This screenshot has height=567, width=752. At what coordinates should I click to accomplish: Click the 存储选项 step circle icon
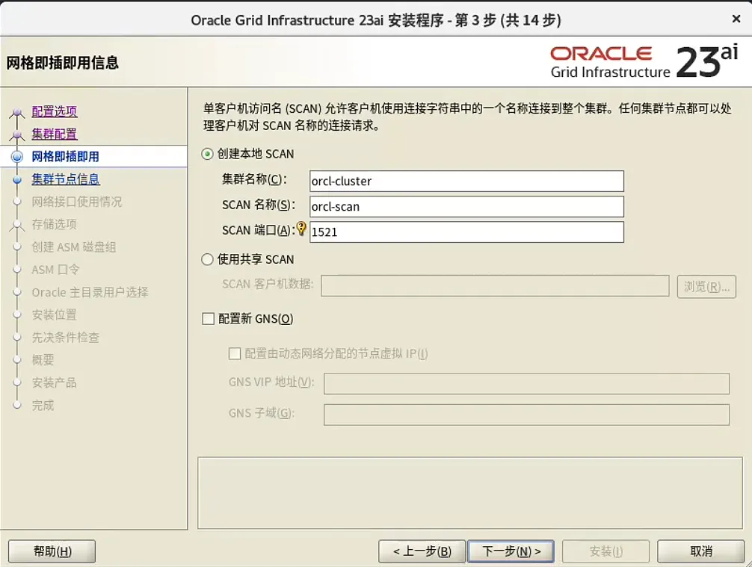click(x=17, y=224)
